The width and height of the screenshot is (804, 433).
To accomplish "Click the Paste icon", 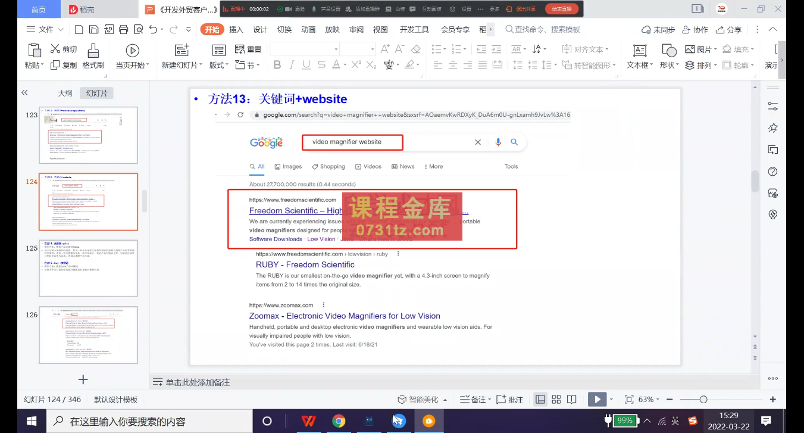I will 35,51.
